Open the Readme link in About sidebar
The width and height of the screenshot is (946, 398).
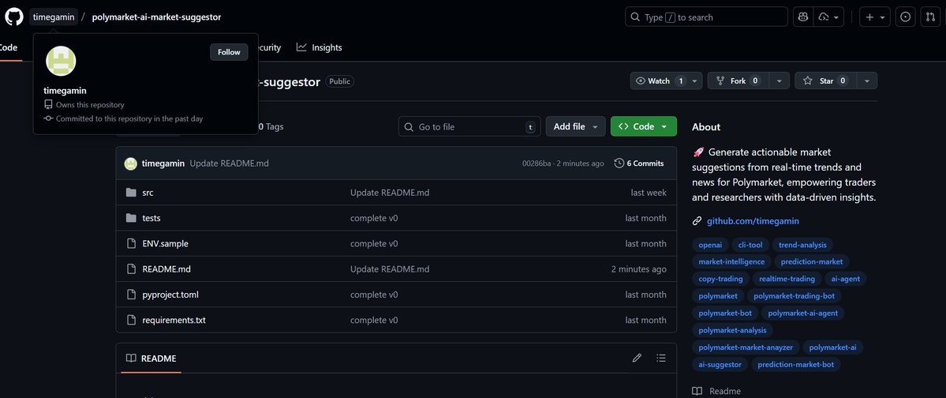point(724,391)
